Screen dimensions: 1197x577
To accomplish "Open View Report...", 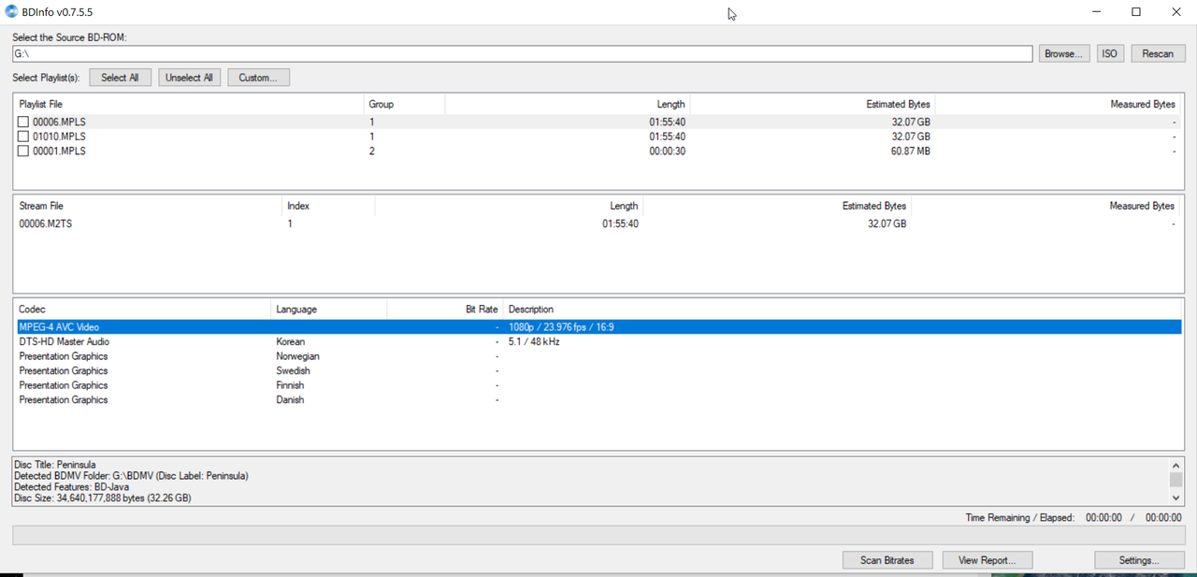I will coord(987,560).
